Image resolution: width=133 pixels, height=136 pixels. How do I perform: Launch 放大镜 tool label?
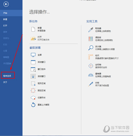[x=98, y=47]
